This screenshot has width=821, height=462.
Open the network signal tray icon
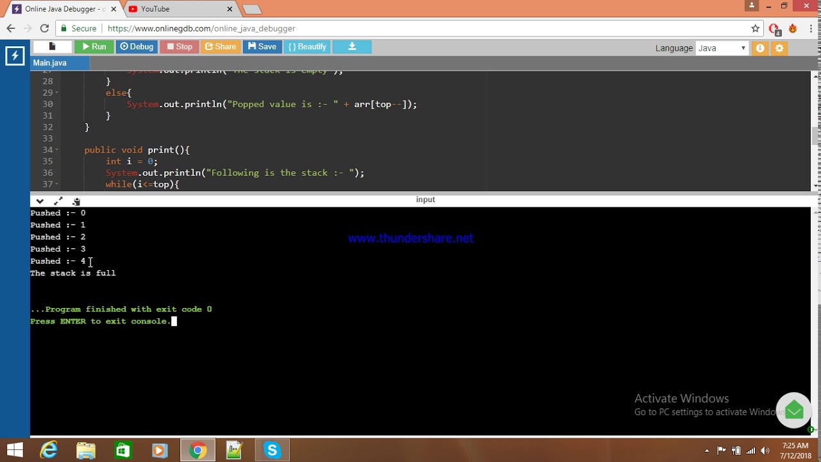[750, 450]
